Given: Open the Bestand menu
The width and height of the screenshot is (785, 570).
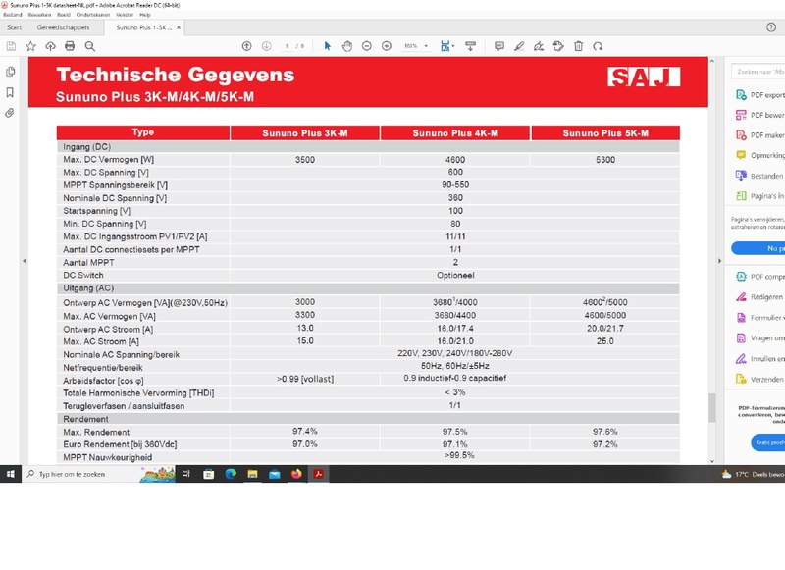Looking at the screenshot, I should (x=13, y=15).
